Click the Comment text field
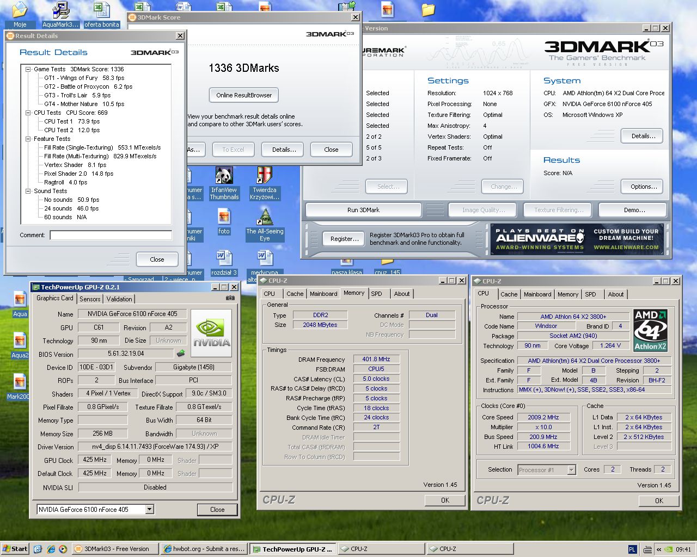Viewport: 697px width, 557px height. coord(111,235)
